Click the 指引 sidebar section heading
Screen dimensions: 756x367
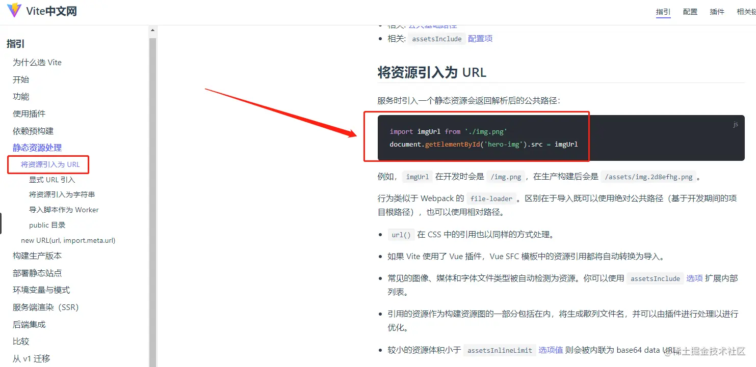tap(15, 44)
